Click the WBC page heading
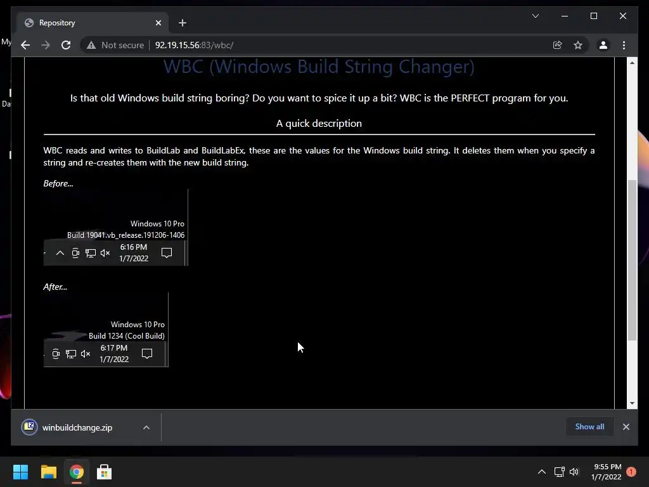 point(319,67)
